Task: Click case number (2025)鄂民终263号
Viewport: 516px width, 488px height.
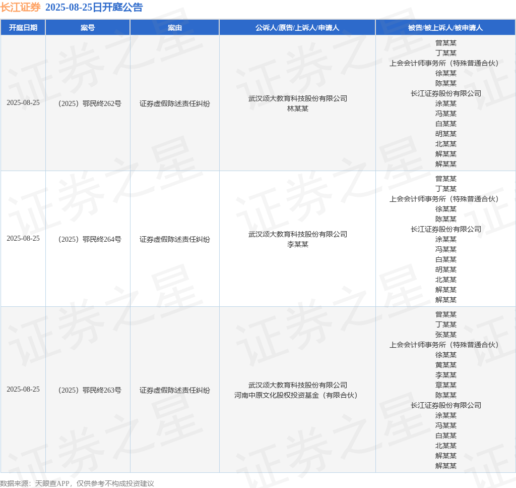Action: (x=89, y=390)
